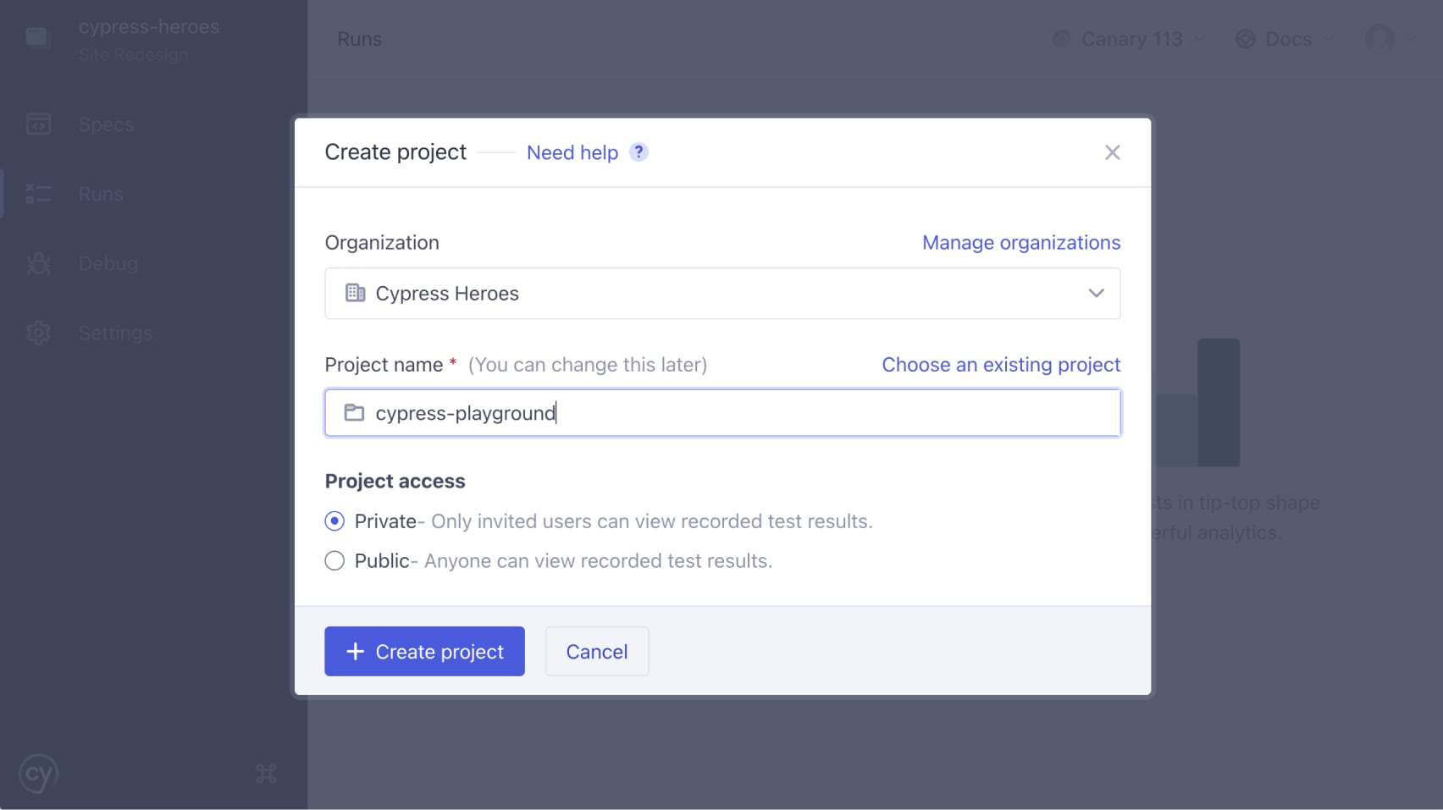Open the Debug sidebar section
1443x810 pixels.
tap(108, 263)
